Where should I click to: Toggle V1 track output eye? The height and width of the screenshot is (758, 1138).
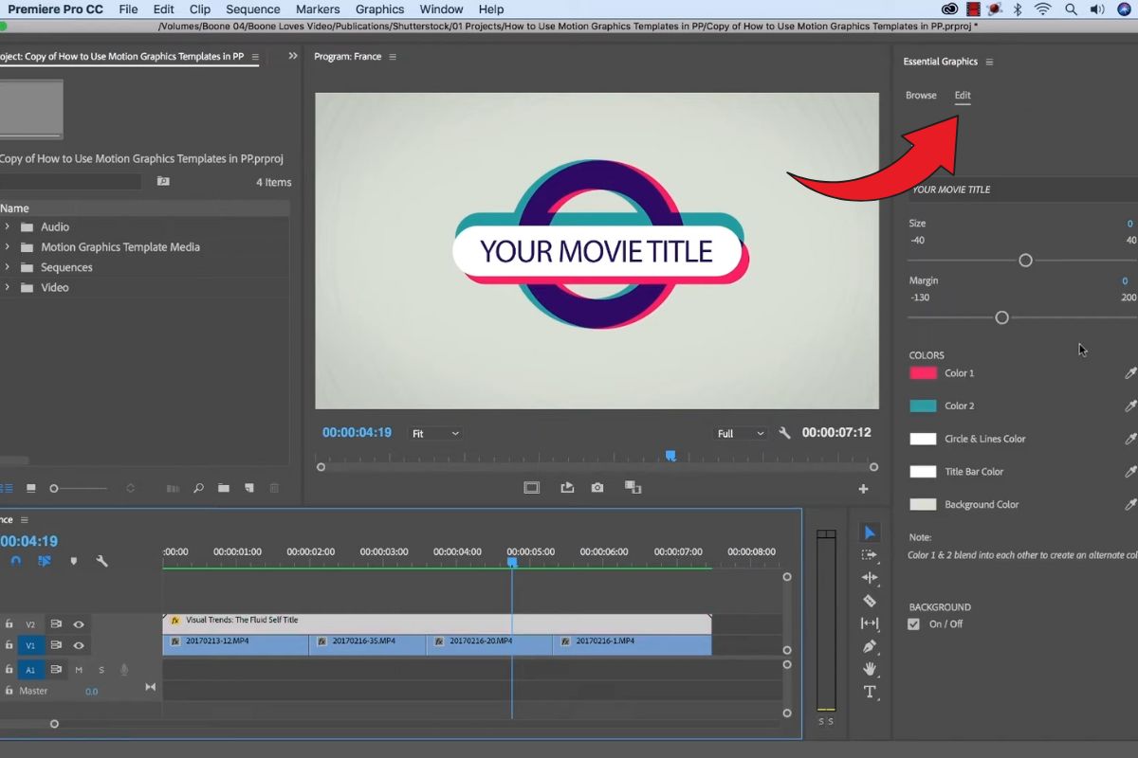tap(79, 645)
